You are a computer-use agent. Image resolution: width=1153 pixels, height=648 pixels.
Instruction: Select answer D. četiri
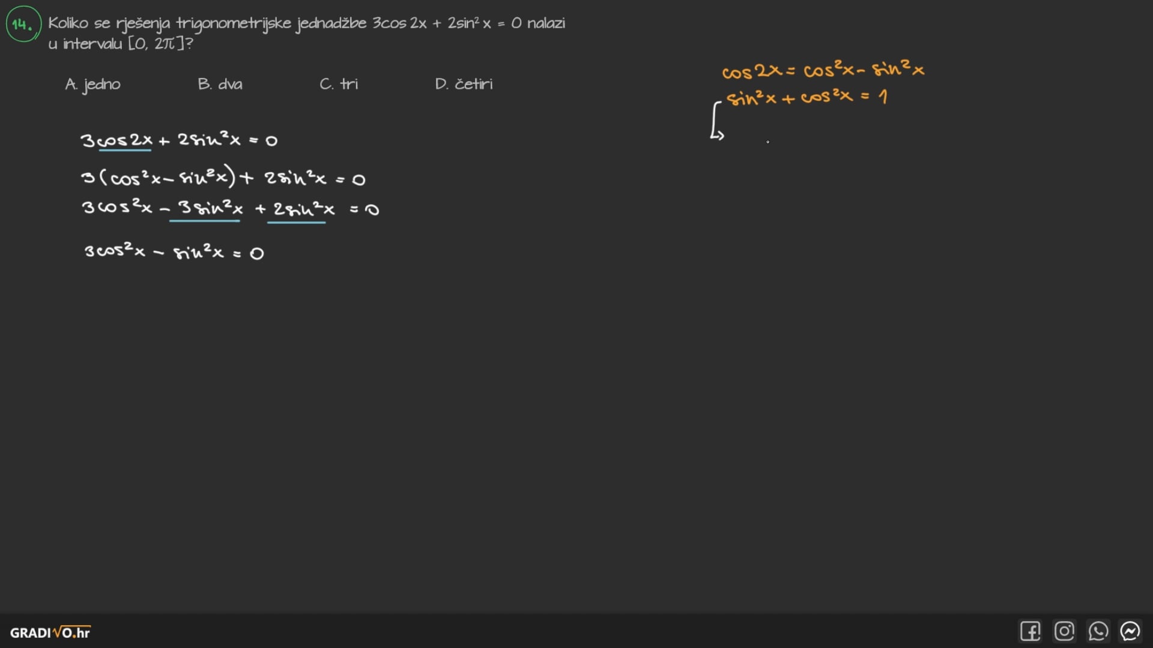(x=464, y=84)
